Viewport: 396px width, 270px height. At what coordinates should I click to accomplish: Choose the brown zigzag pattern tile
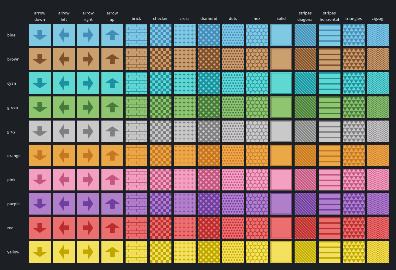click(378, 59)
